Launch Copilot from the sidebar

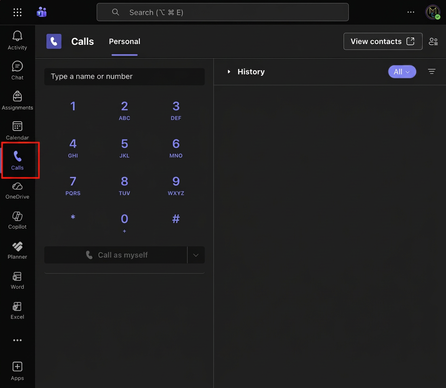click(17, 221)
